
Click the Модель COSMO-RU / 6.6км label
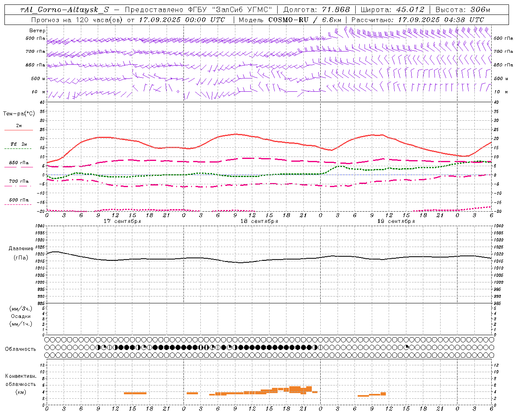point(290,20)
